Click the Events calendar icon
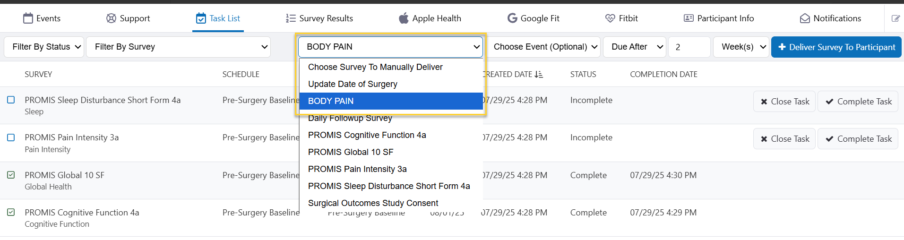Image resolution: width=904 pixels, height=240 pixels. point(28,18)
